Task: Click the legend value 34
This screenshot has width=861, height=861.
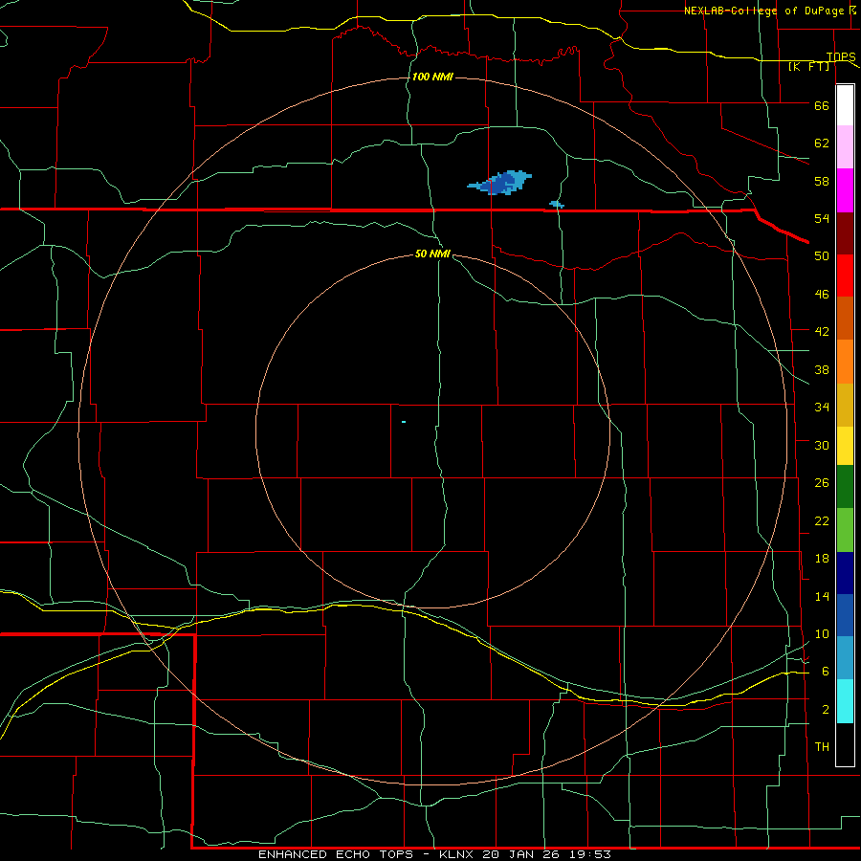Action: coord(822,408)
